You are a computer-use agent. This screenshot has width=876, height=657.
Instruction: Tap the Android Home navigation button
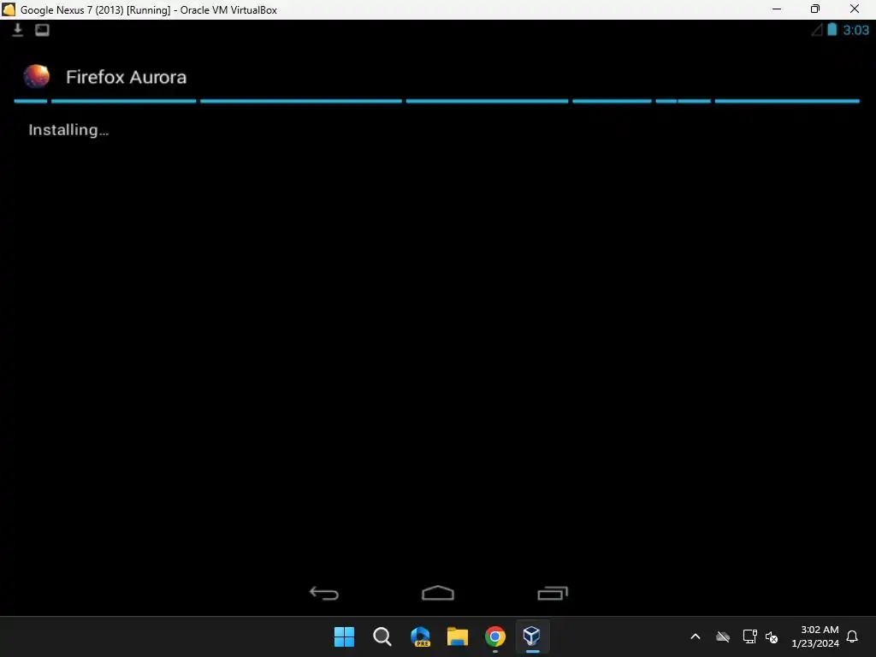[x=438, y=593]
